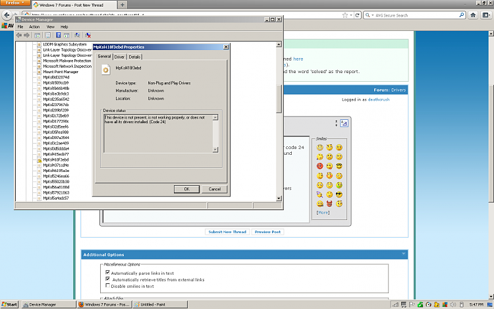The image size is (494, 309).
Task: Insert the devil smiley
Action: 329,204
